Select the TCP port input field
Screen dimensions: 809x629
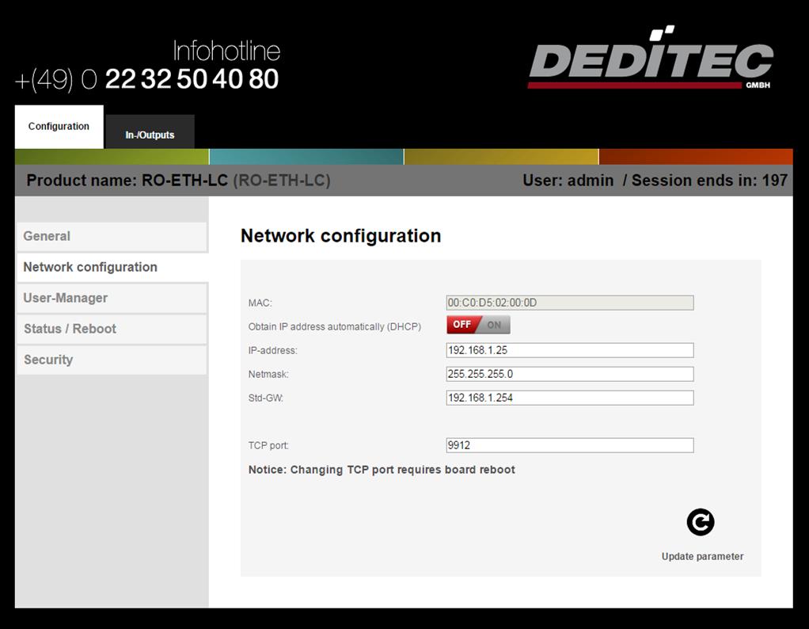click(x=569, y=445)
